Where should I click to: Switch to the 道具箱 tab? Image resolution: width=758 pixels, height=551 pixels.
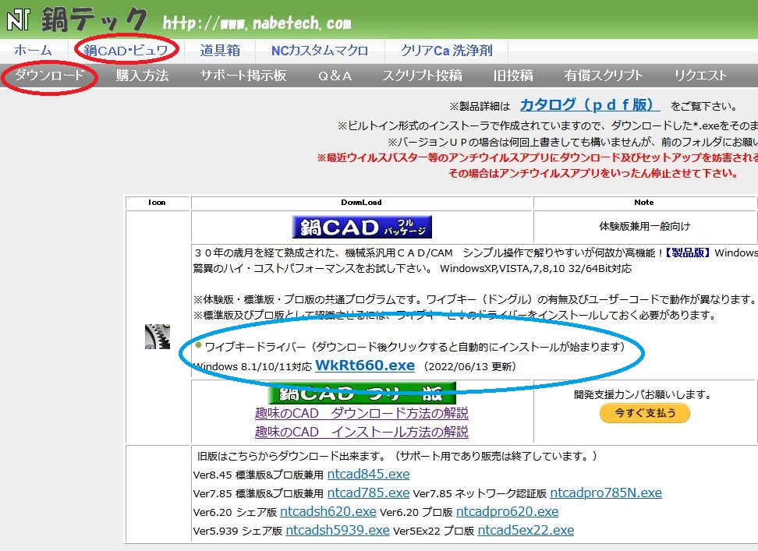point(220,50)
